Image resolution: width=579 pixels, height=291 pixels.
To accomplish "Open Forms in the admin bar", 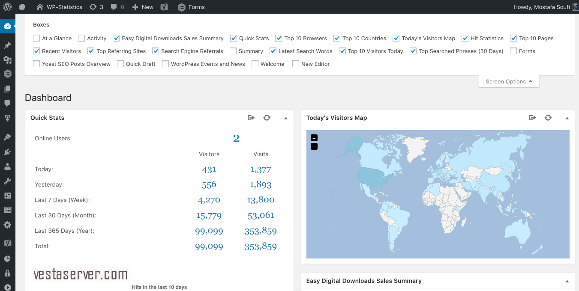I will point(191,7).
